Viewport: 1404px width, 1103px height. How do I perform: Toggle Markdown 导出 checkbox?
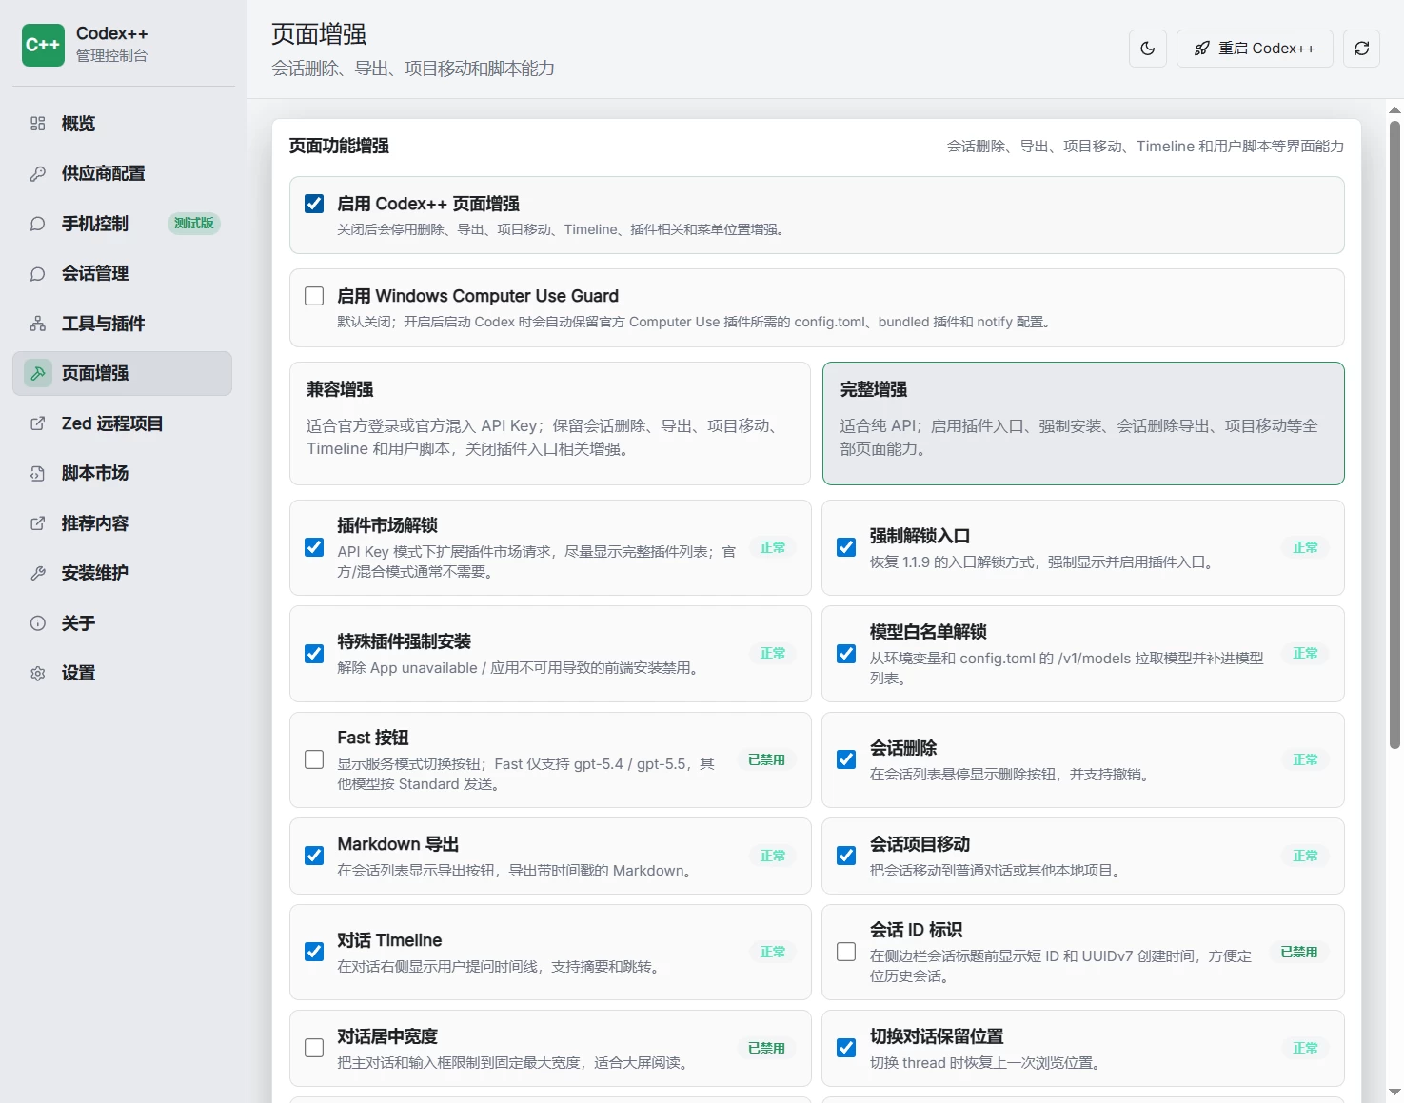click(x=314, y=856)
